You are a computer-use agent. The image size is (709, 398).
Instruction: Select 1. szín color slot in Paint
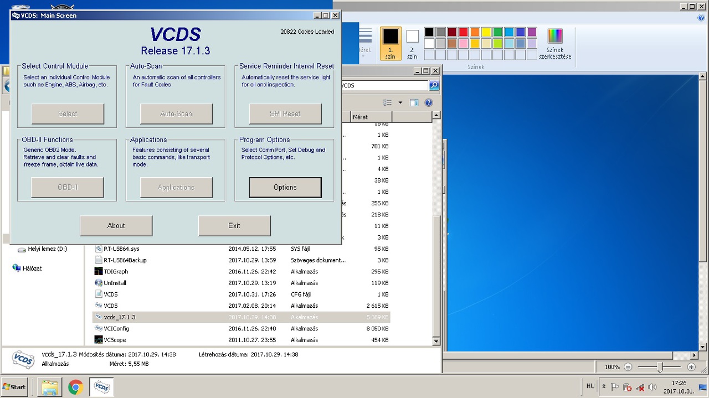[391, 43]
